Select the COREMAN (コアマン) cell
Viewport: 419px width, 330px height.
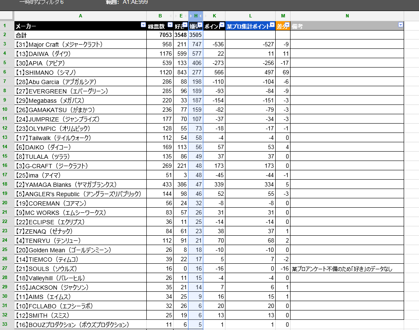[x=80, y=203]
